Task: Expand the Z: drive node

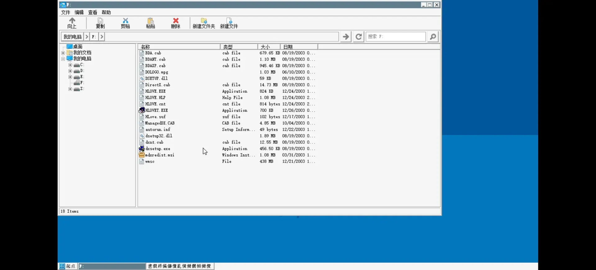Action: (x=70, y=89)
